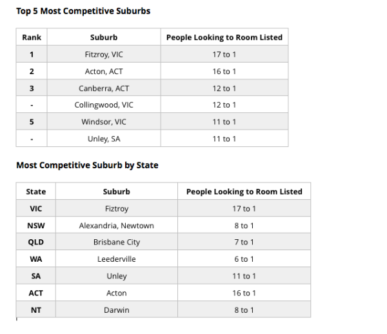
Task: Select the Collingwood, VIC cell
Action: coord(104,105)
